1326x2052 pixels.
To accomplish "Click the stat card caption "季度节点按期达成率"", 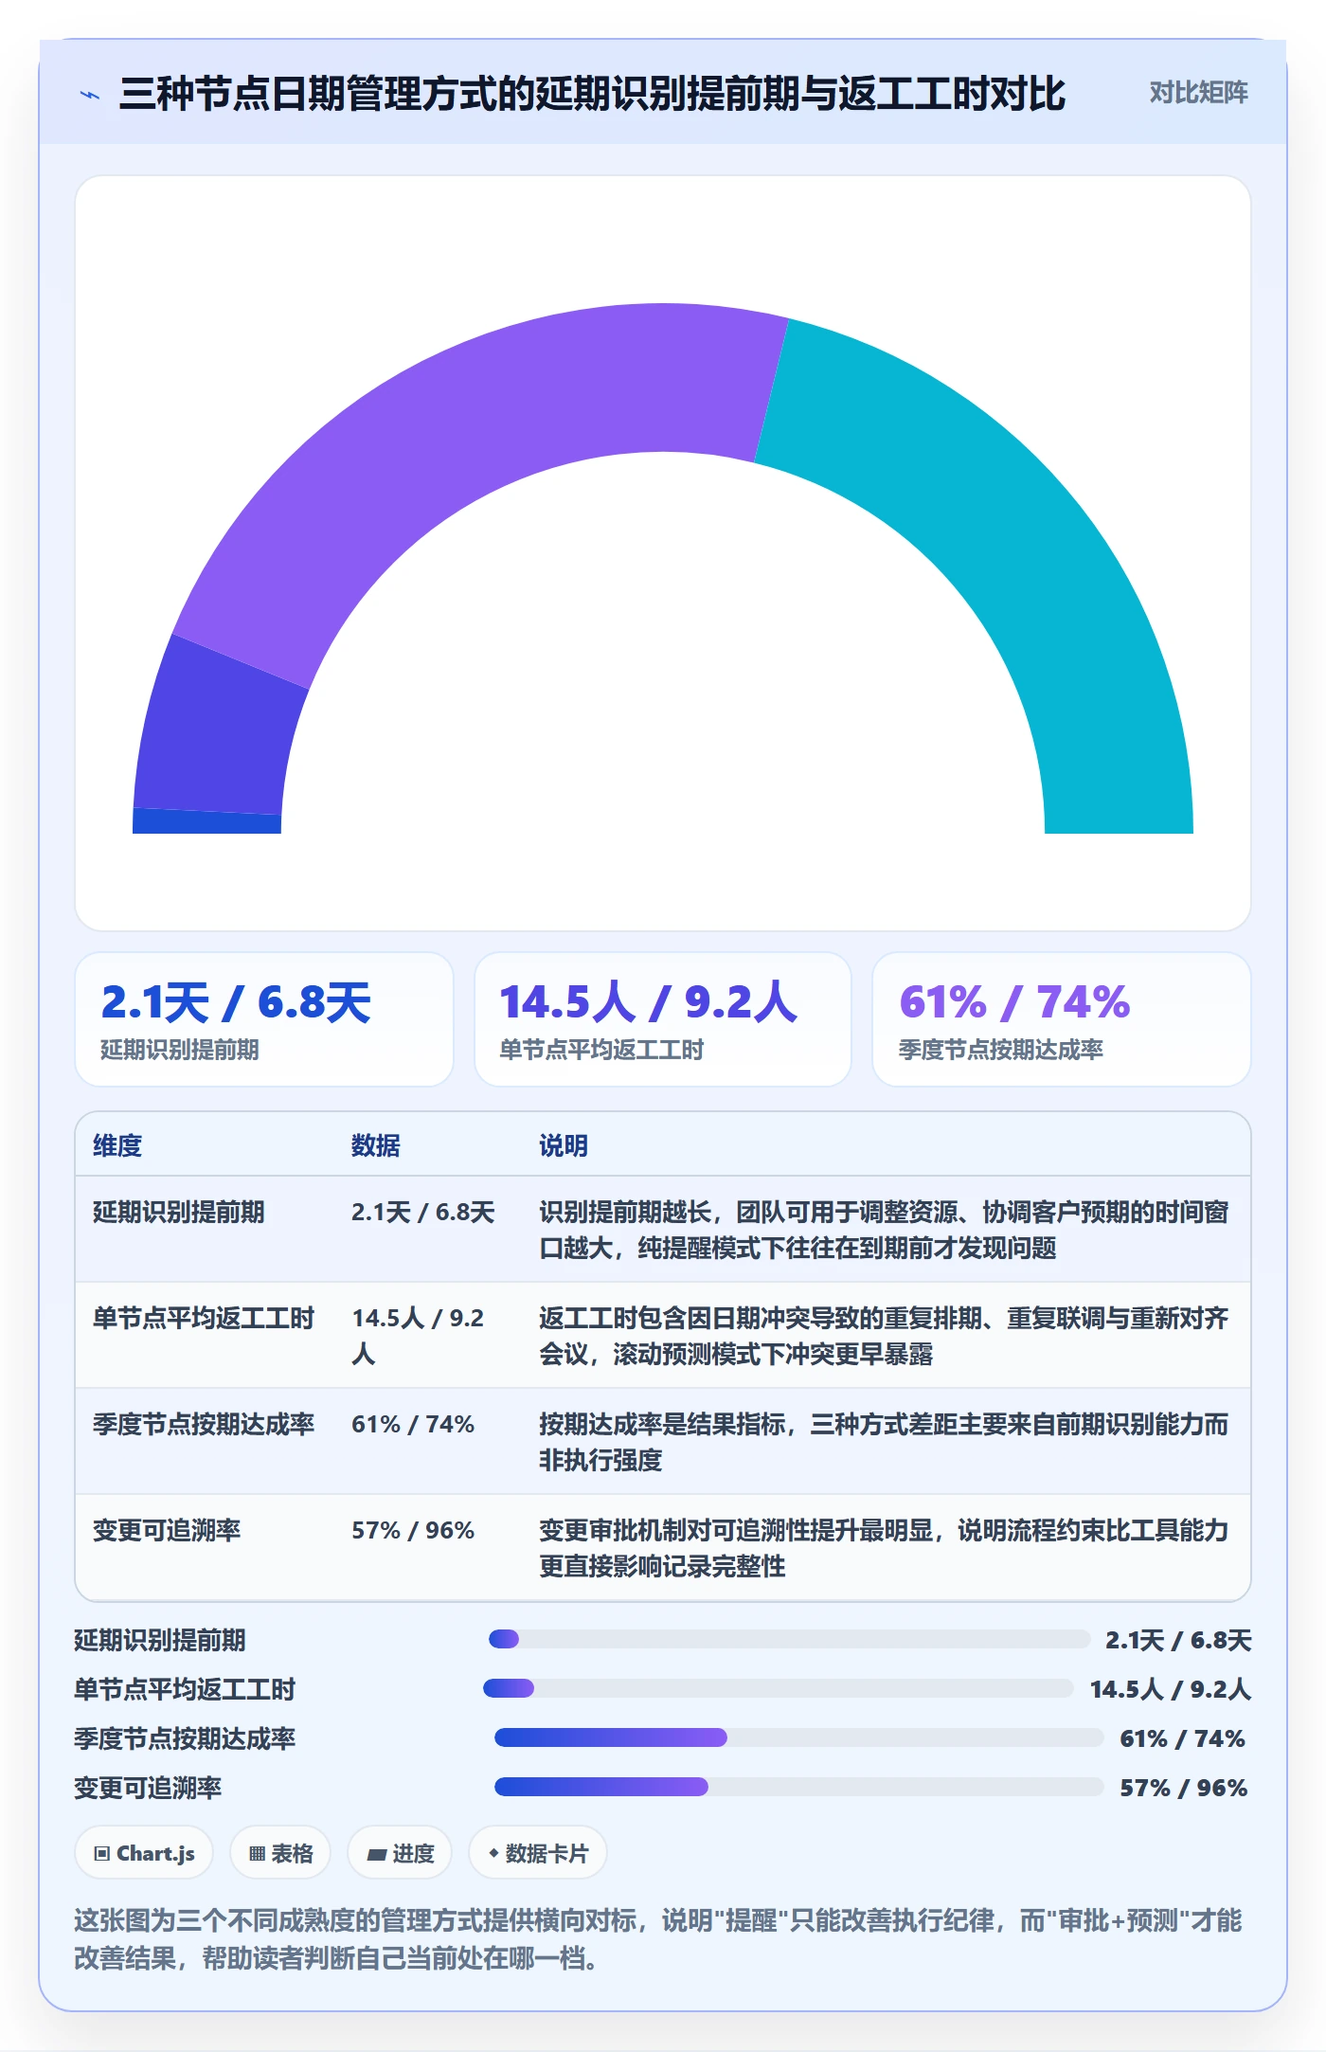I will tap(1000, 1050).
